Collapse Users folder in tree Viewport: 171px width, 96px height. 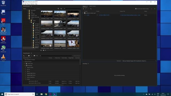tap(28, 19)
